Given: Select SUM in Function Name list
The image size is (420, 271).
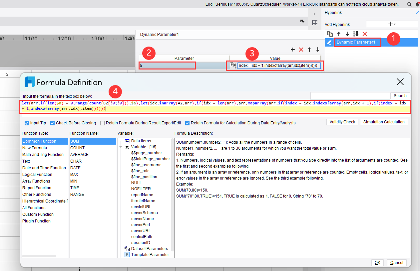Looking at the screenshot, I should [93, 141].
